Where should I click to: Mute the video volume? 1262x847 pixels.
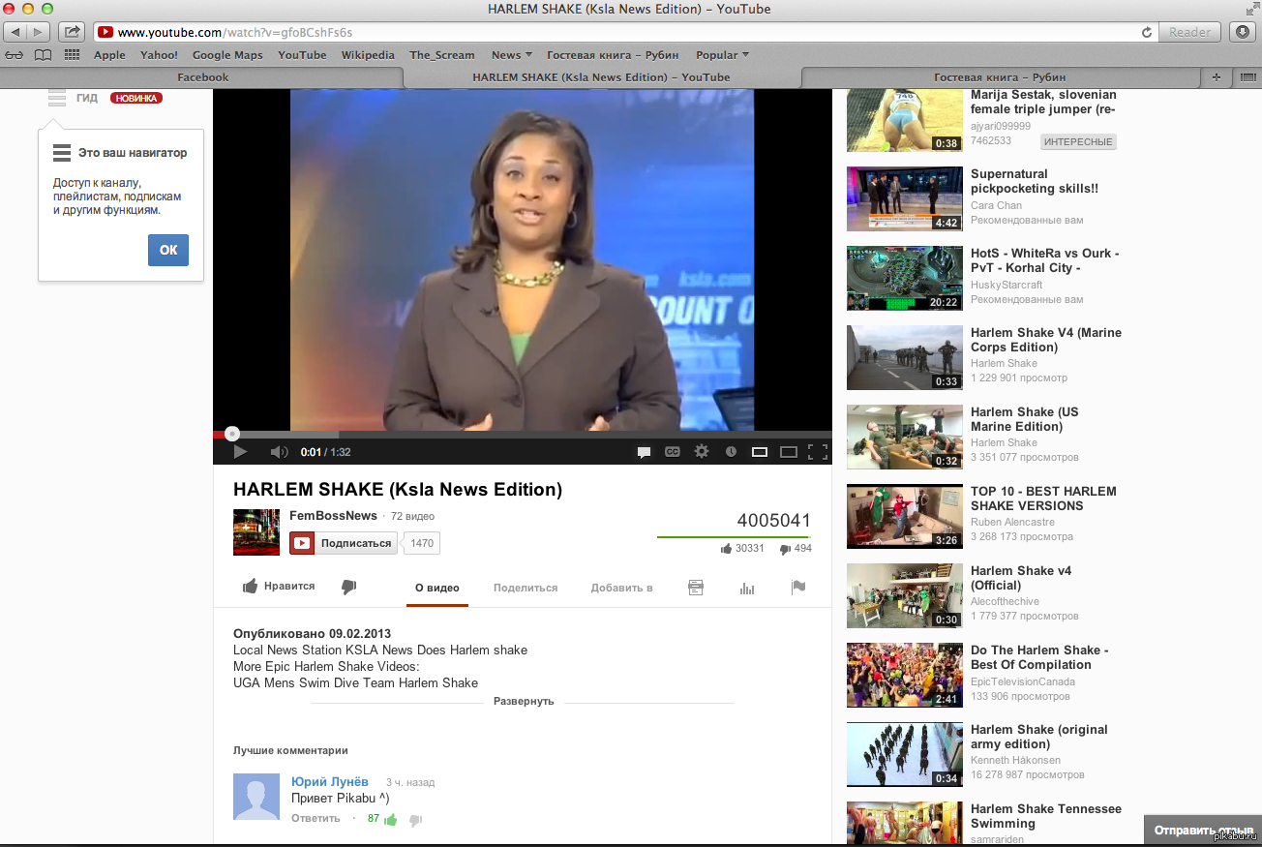tap(279, 452)
